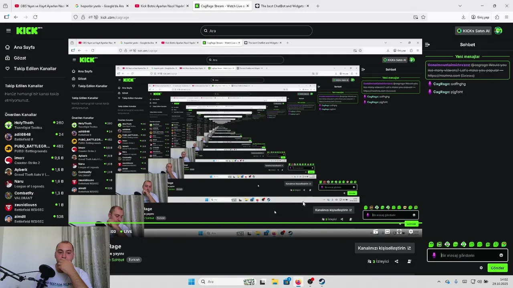This screenshot has height=288, width=513.
Task: Open imorr Counter-Strike 2 channel
Action: coord(34,160)
